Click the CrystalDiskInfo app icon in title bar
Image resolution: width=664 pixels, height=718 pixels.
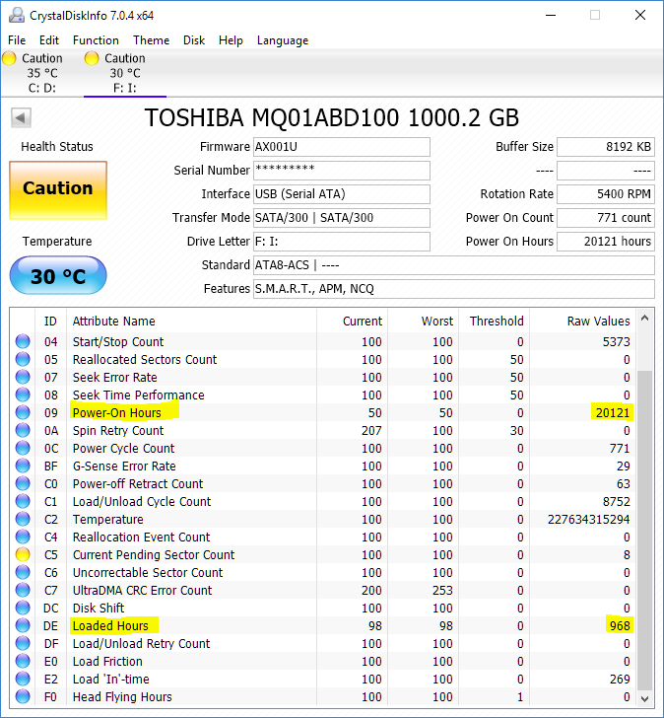click(x=17, y=15)
